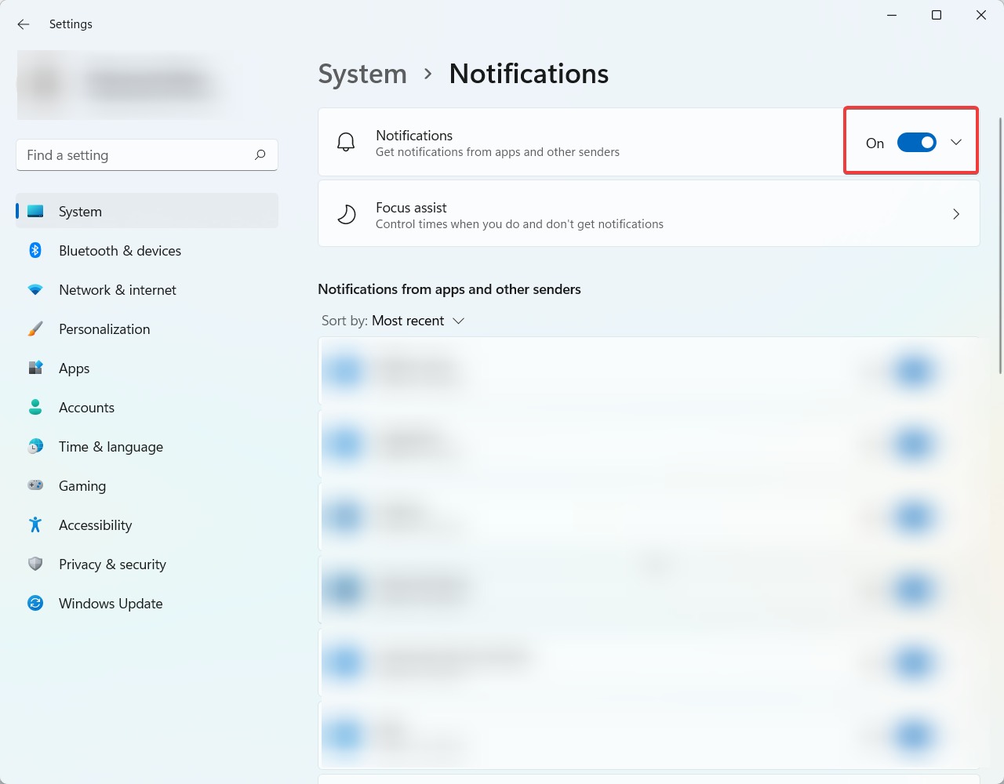Click the Apps icon in sidebar
The width and height of the screenshot is (1004, 784).
point(35,368)
